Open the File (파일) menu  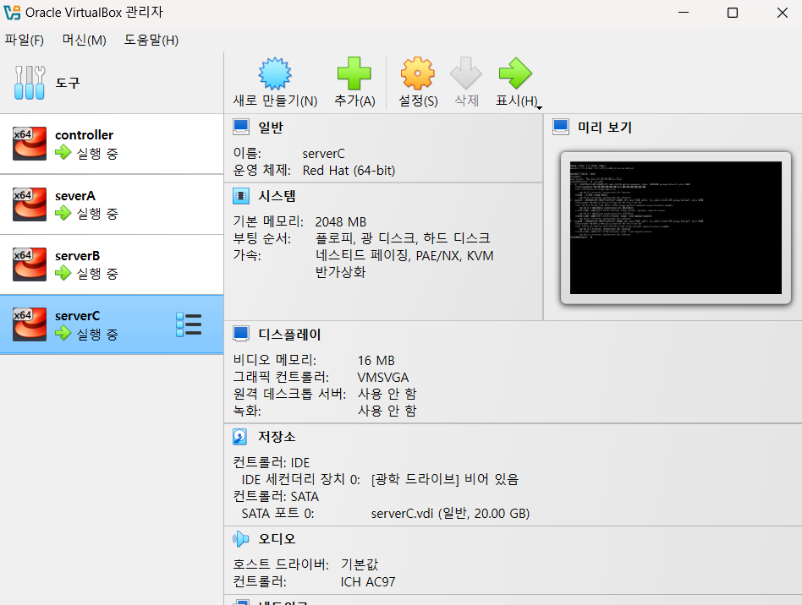[24, 40]
